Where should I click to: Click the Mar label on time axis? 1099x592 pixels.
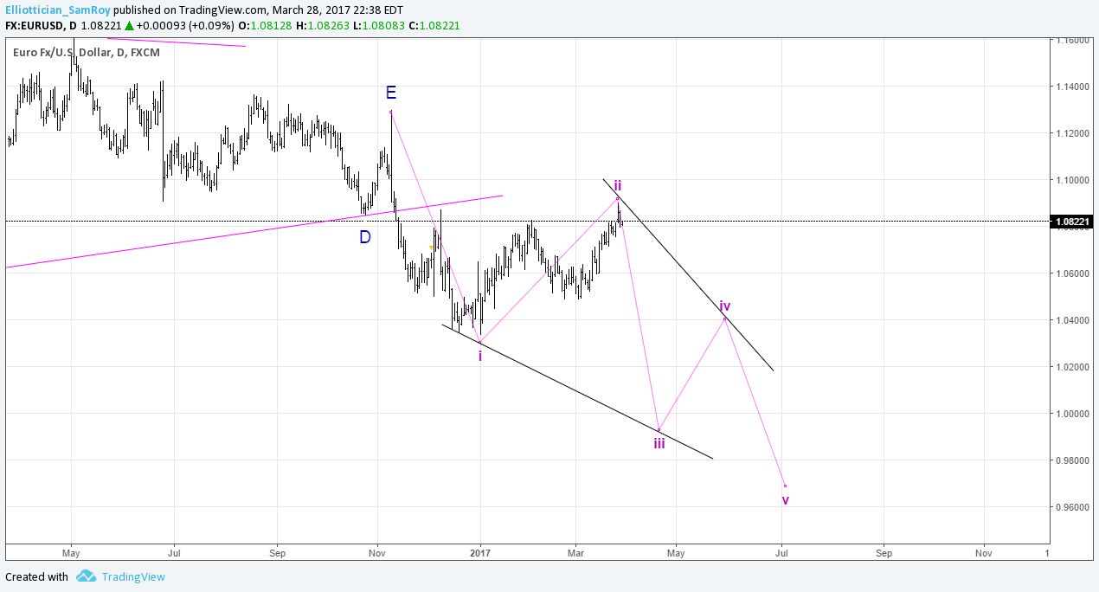(575, 551)
